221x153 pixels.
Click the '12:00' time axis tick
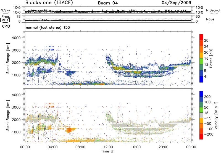[108, 147]
